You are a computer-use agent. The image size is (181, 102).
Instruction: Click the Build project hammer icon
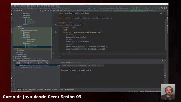(94, 8)
